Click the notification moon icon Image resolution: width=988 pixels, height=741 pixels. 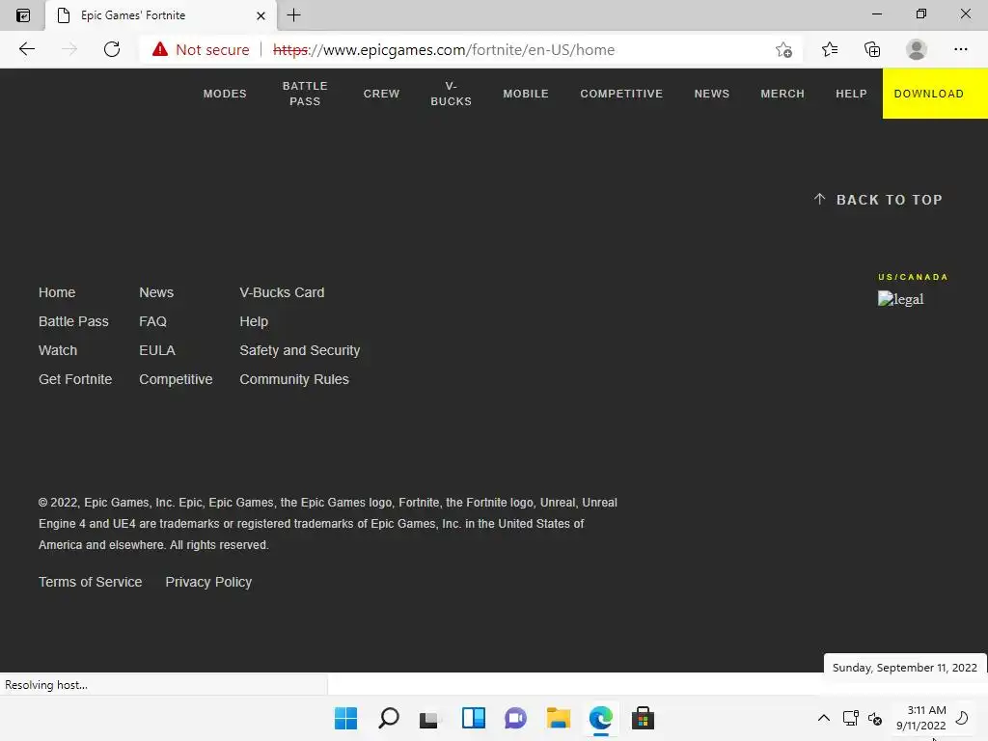[962, 718]
